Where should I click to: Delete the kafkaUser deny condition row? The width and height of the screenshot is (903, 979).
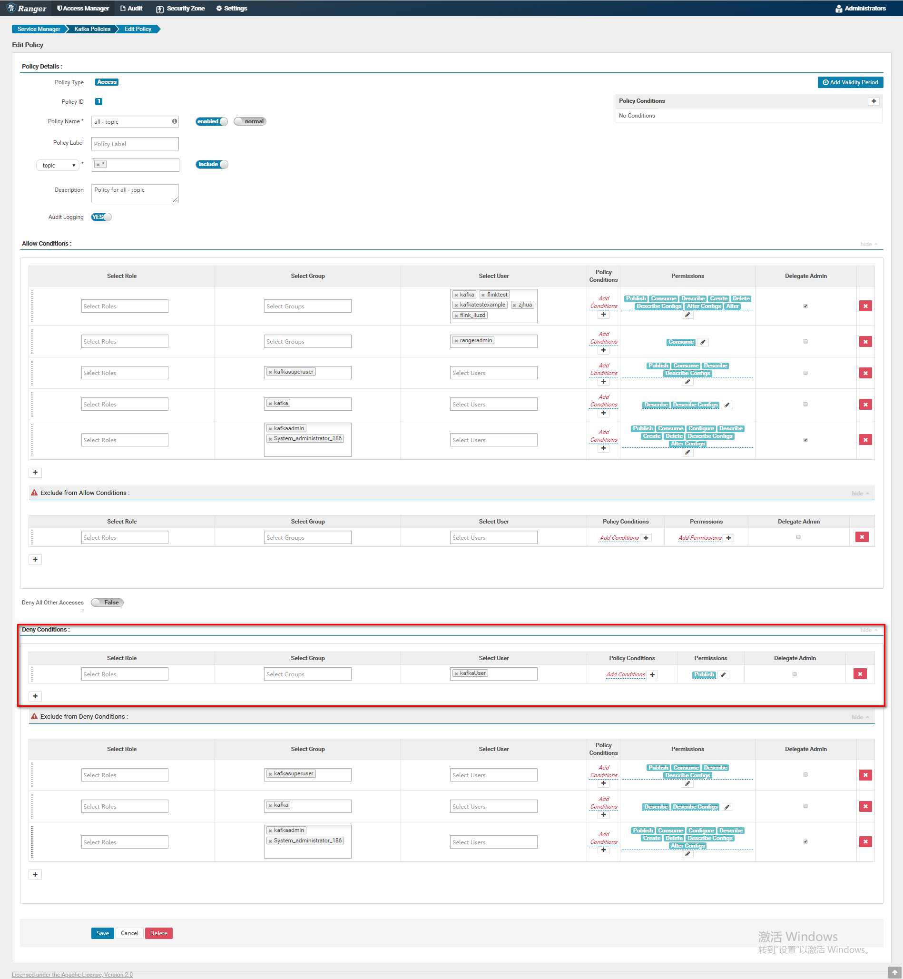(x=860, y=674)
